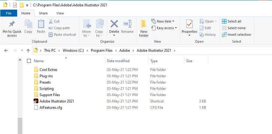272x134 pixels.
Task: Click the Shortcut type cell
Action: (157, 101)
